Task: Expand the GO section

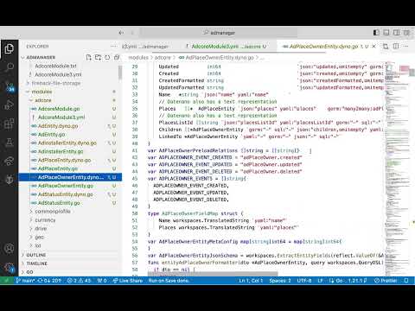Action: tap(29, 272)
